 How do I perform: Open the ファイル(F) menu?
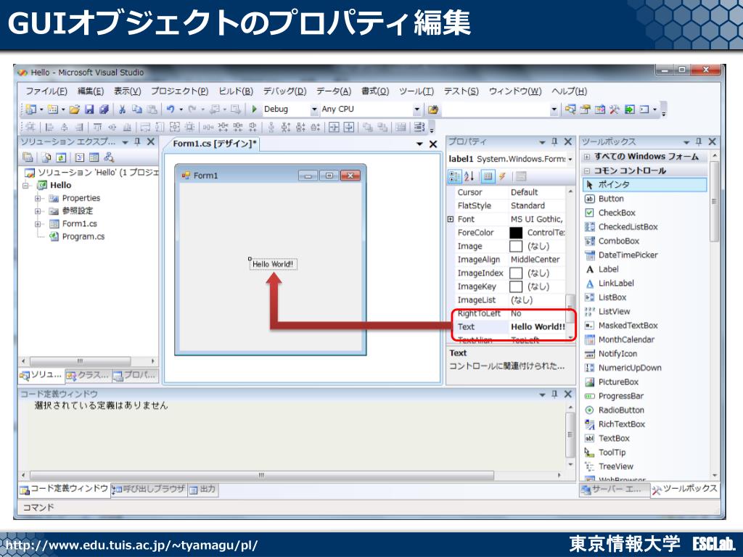point(46,91)
